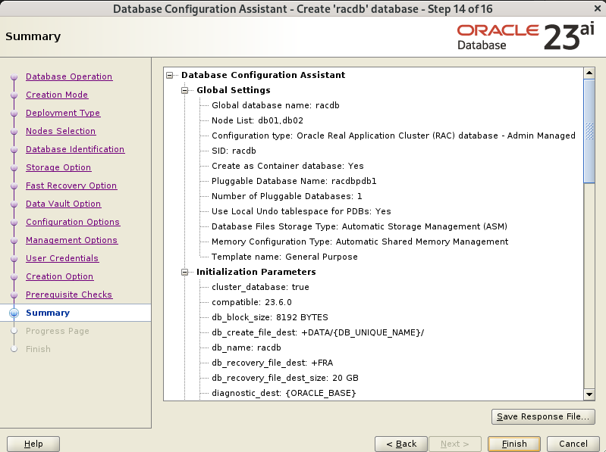Open Nodes Selection step
The image size is (606, 452).
[x=61, y=131]
